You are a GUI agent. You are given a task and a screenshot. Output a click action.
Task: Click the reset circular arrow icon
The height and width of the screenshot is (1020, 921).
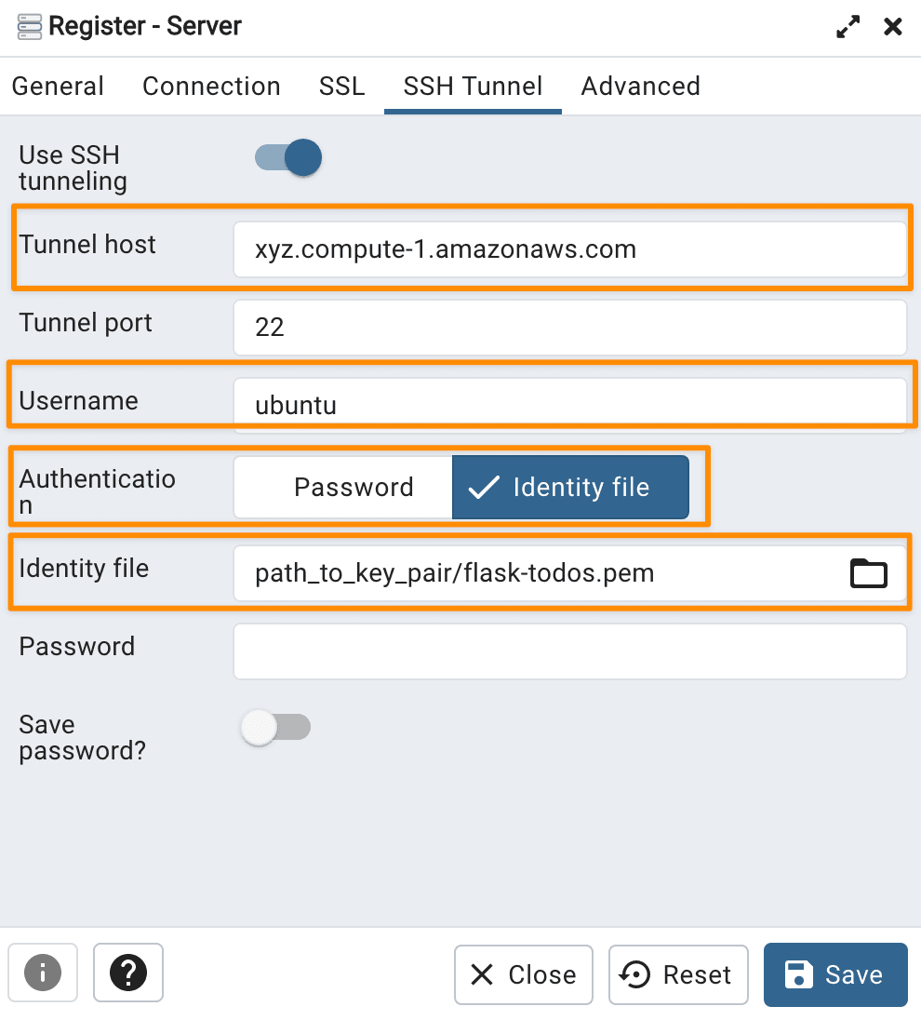pyautogui.click(x=634, y=974)
